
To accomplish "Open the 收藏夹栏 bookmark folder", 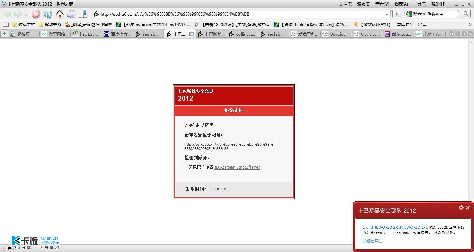I will (24, 25).
